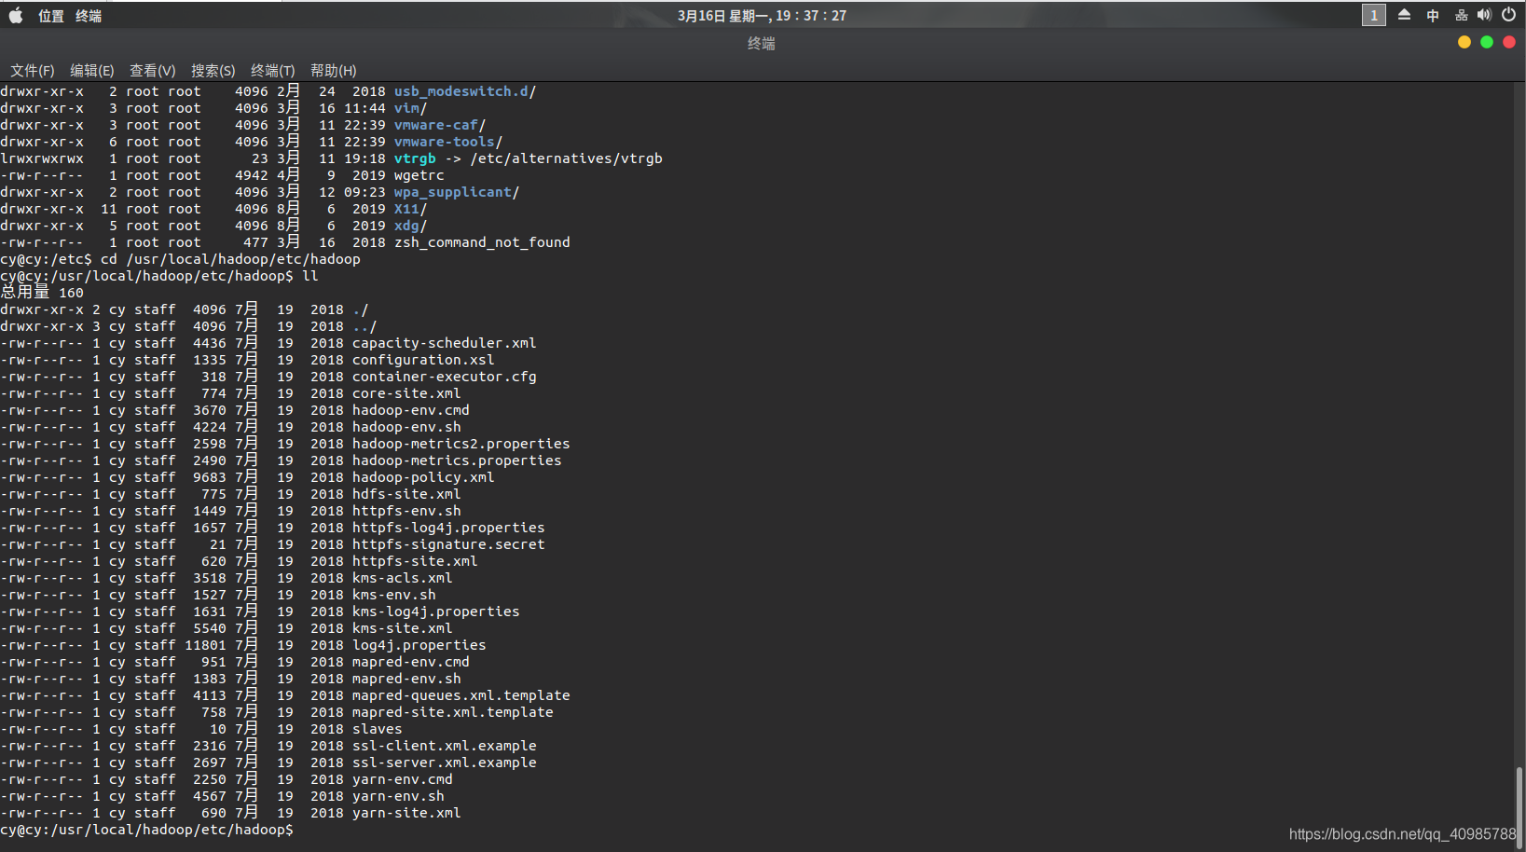Click the vmware-tools directory name
The height and width of the screenshot is (852, 1526).
point(445,142)
